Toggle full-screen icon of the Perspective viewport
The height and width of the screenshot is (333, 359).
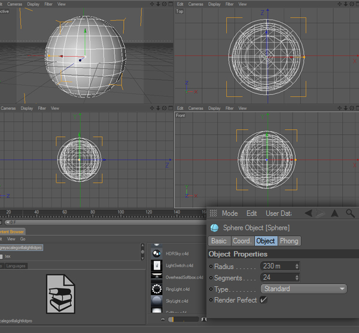click(x=171, y=4)
